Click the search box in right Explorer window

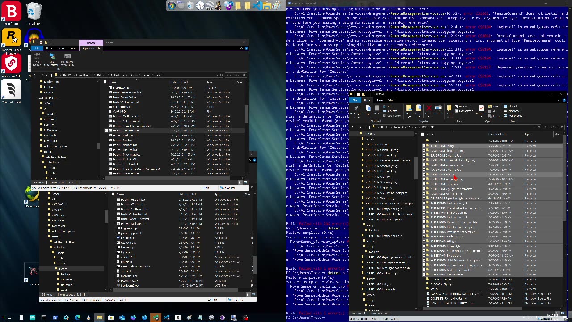(x=552, y=127)
